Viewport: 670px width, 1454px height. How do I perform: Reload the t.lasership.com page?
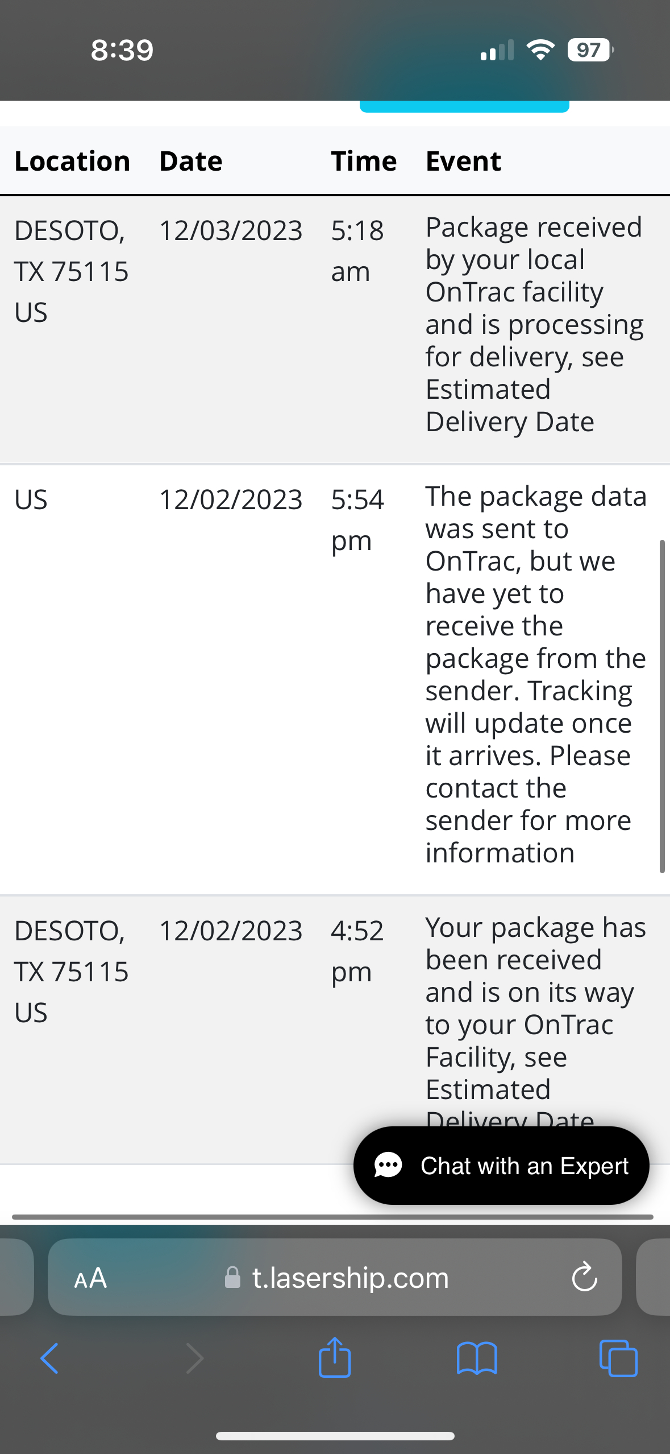pyautogui.click(x=584, y=1278)
